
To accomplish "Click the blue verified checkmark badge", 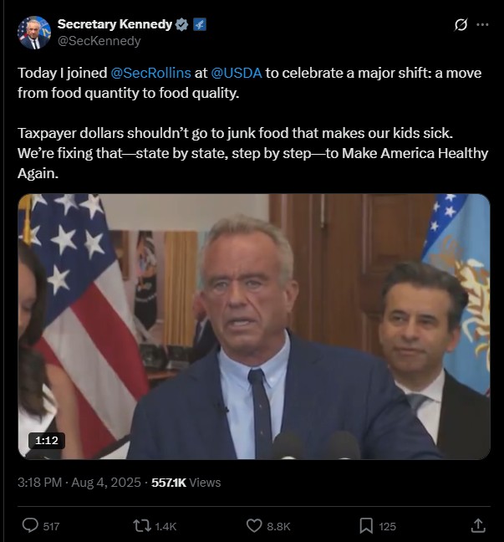I will coord(181,24).
